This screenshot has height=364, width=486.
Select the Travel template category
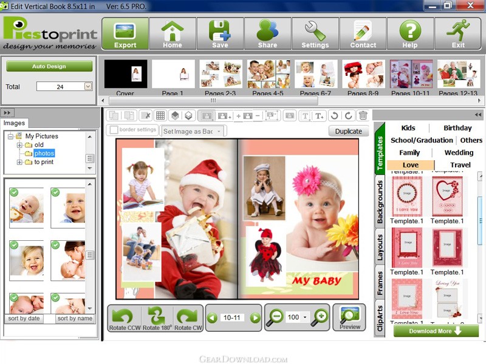pyautogui.click(x=460, y=165)
